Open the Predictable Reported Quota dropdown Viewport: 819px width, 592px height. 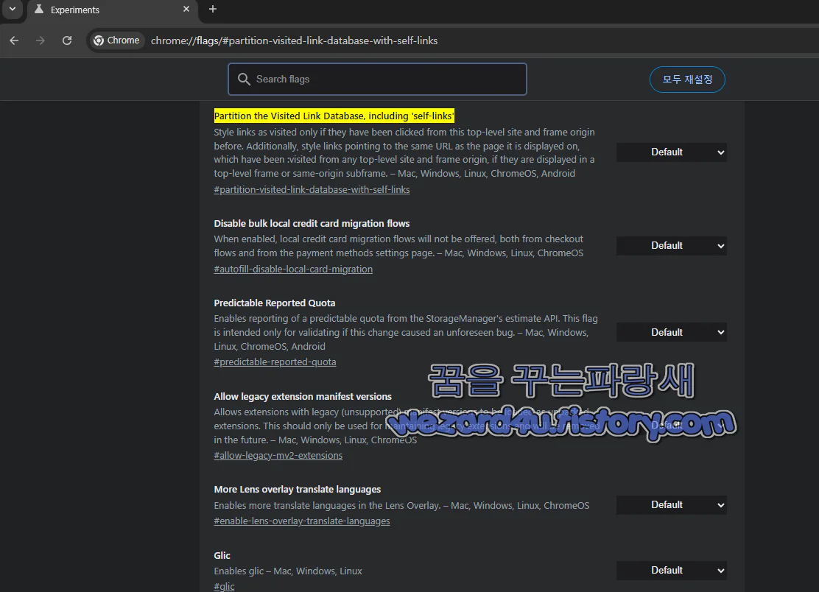[671, 331]
